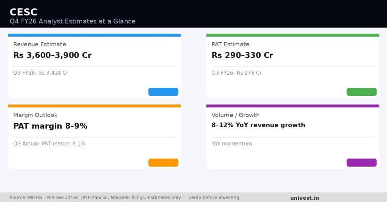The width and height of the screenshot is (387, 202).
Task: Click the source disclaimer text in footer
Action: pos(125,197)
